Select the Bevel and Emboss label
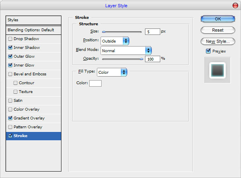241x178 pixels. (x=30, y=74)
